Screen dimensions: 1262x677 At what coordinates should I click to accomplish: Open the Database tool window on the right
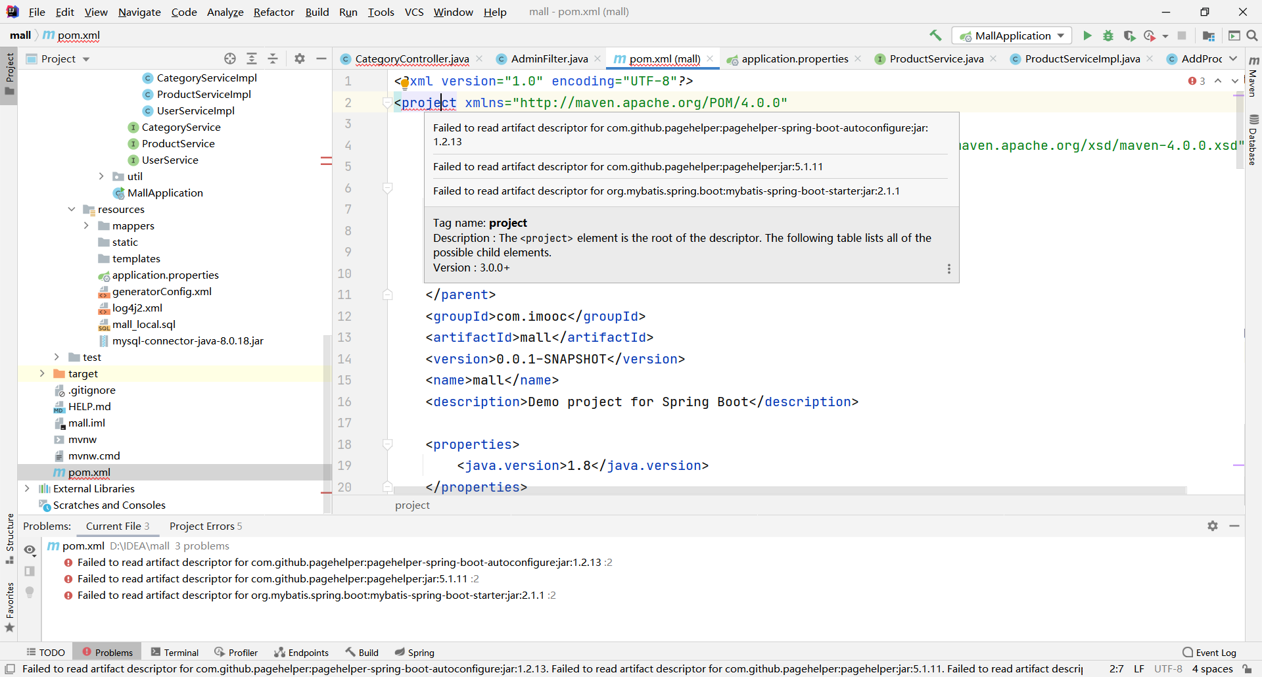(x=1253, y=140)
